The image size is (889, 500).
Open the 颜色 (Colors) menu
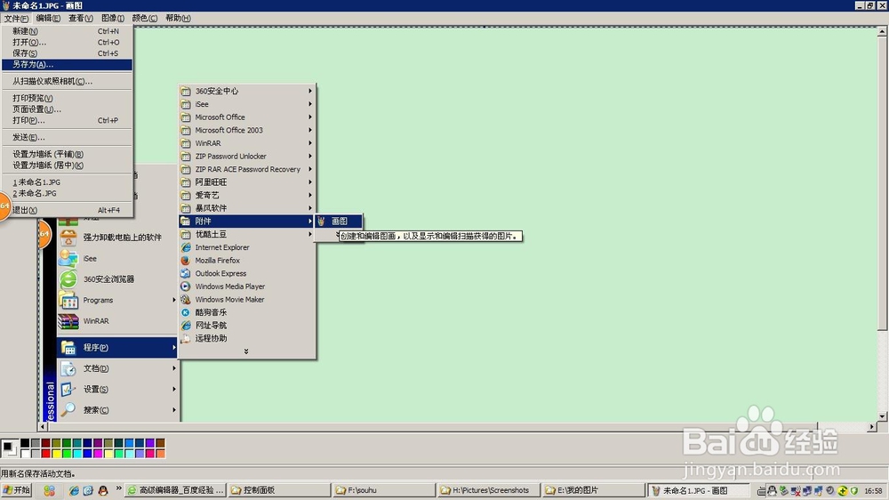coord(145,18)
